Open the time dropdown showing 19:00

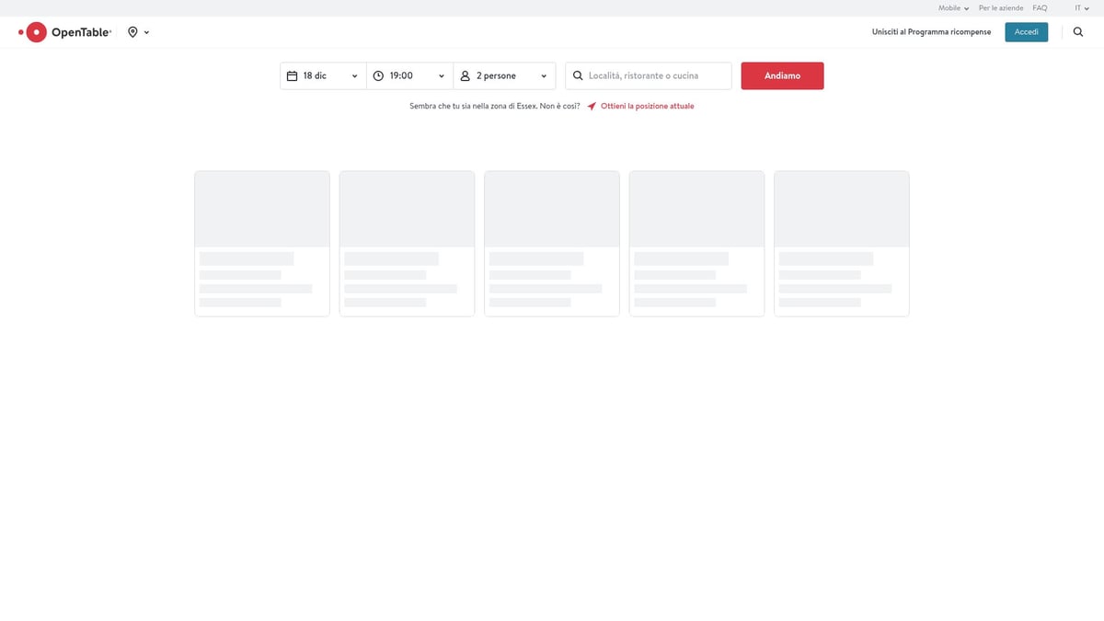(409, 75)
